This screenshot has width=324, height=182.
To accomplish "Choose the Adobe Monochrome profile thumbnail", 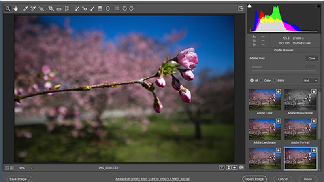I will [x=299, y=100].
